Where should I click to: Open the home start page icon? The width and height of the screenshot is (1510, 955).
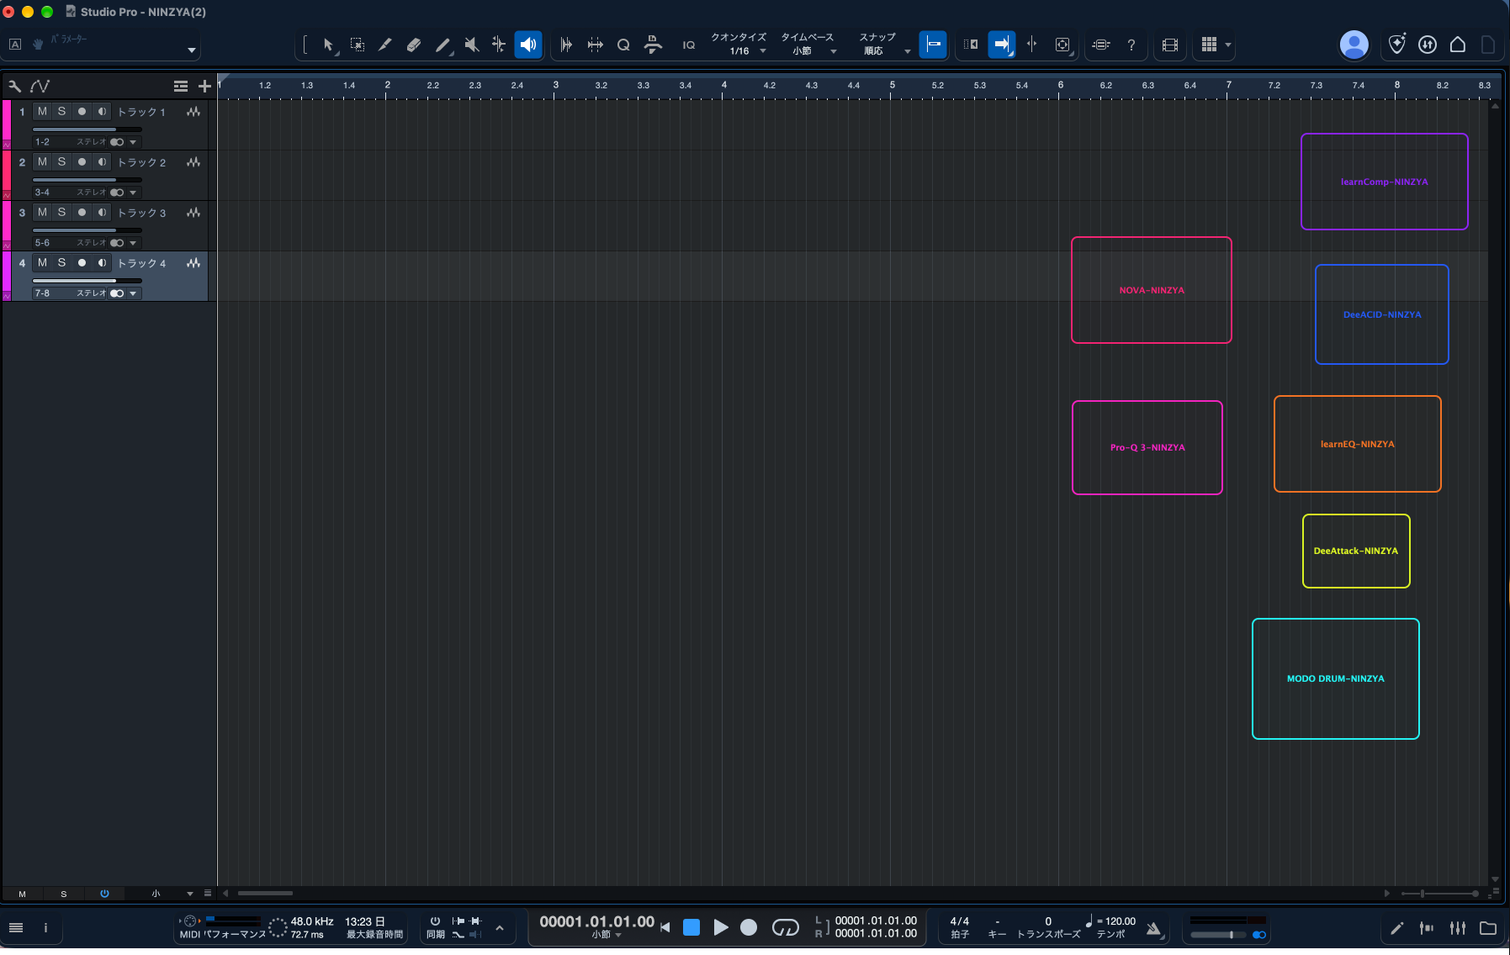pos(1458,45)
